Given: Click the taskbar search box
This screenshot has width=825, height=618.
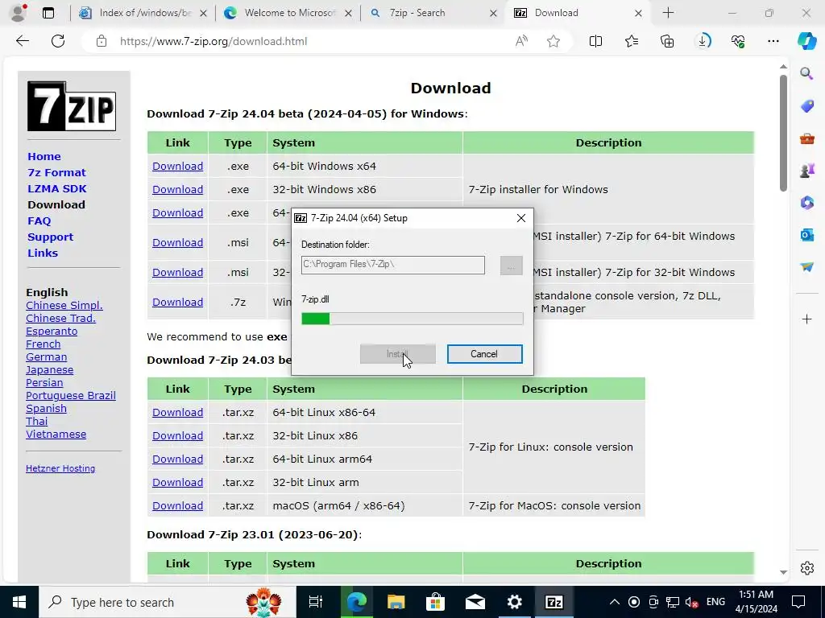Looking at the screenshot, I should [168, 602].
